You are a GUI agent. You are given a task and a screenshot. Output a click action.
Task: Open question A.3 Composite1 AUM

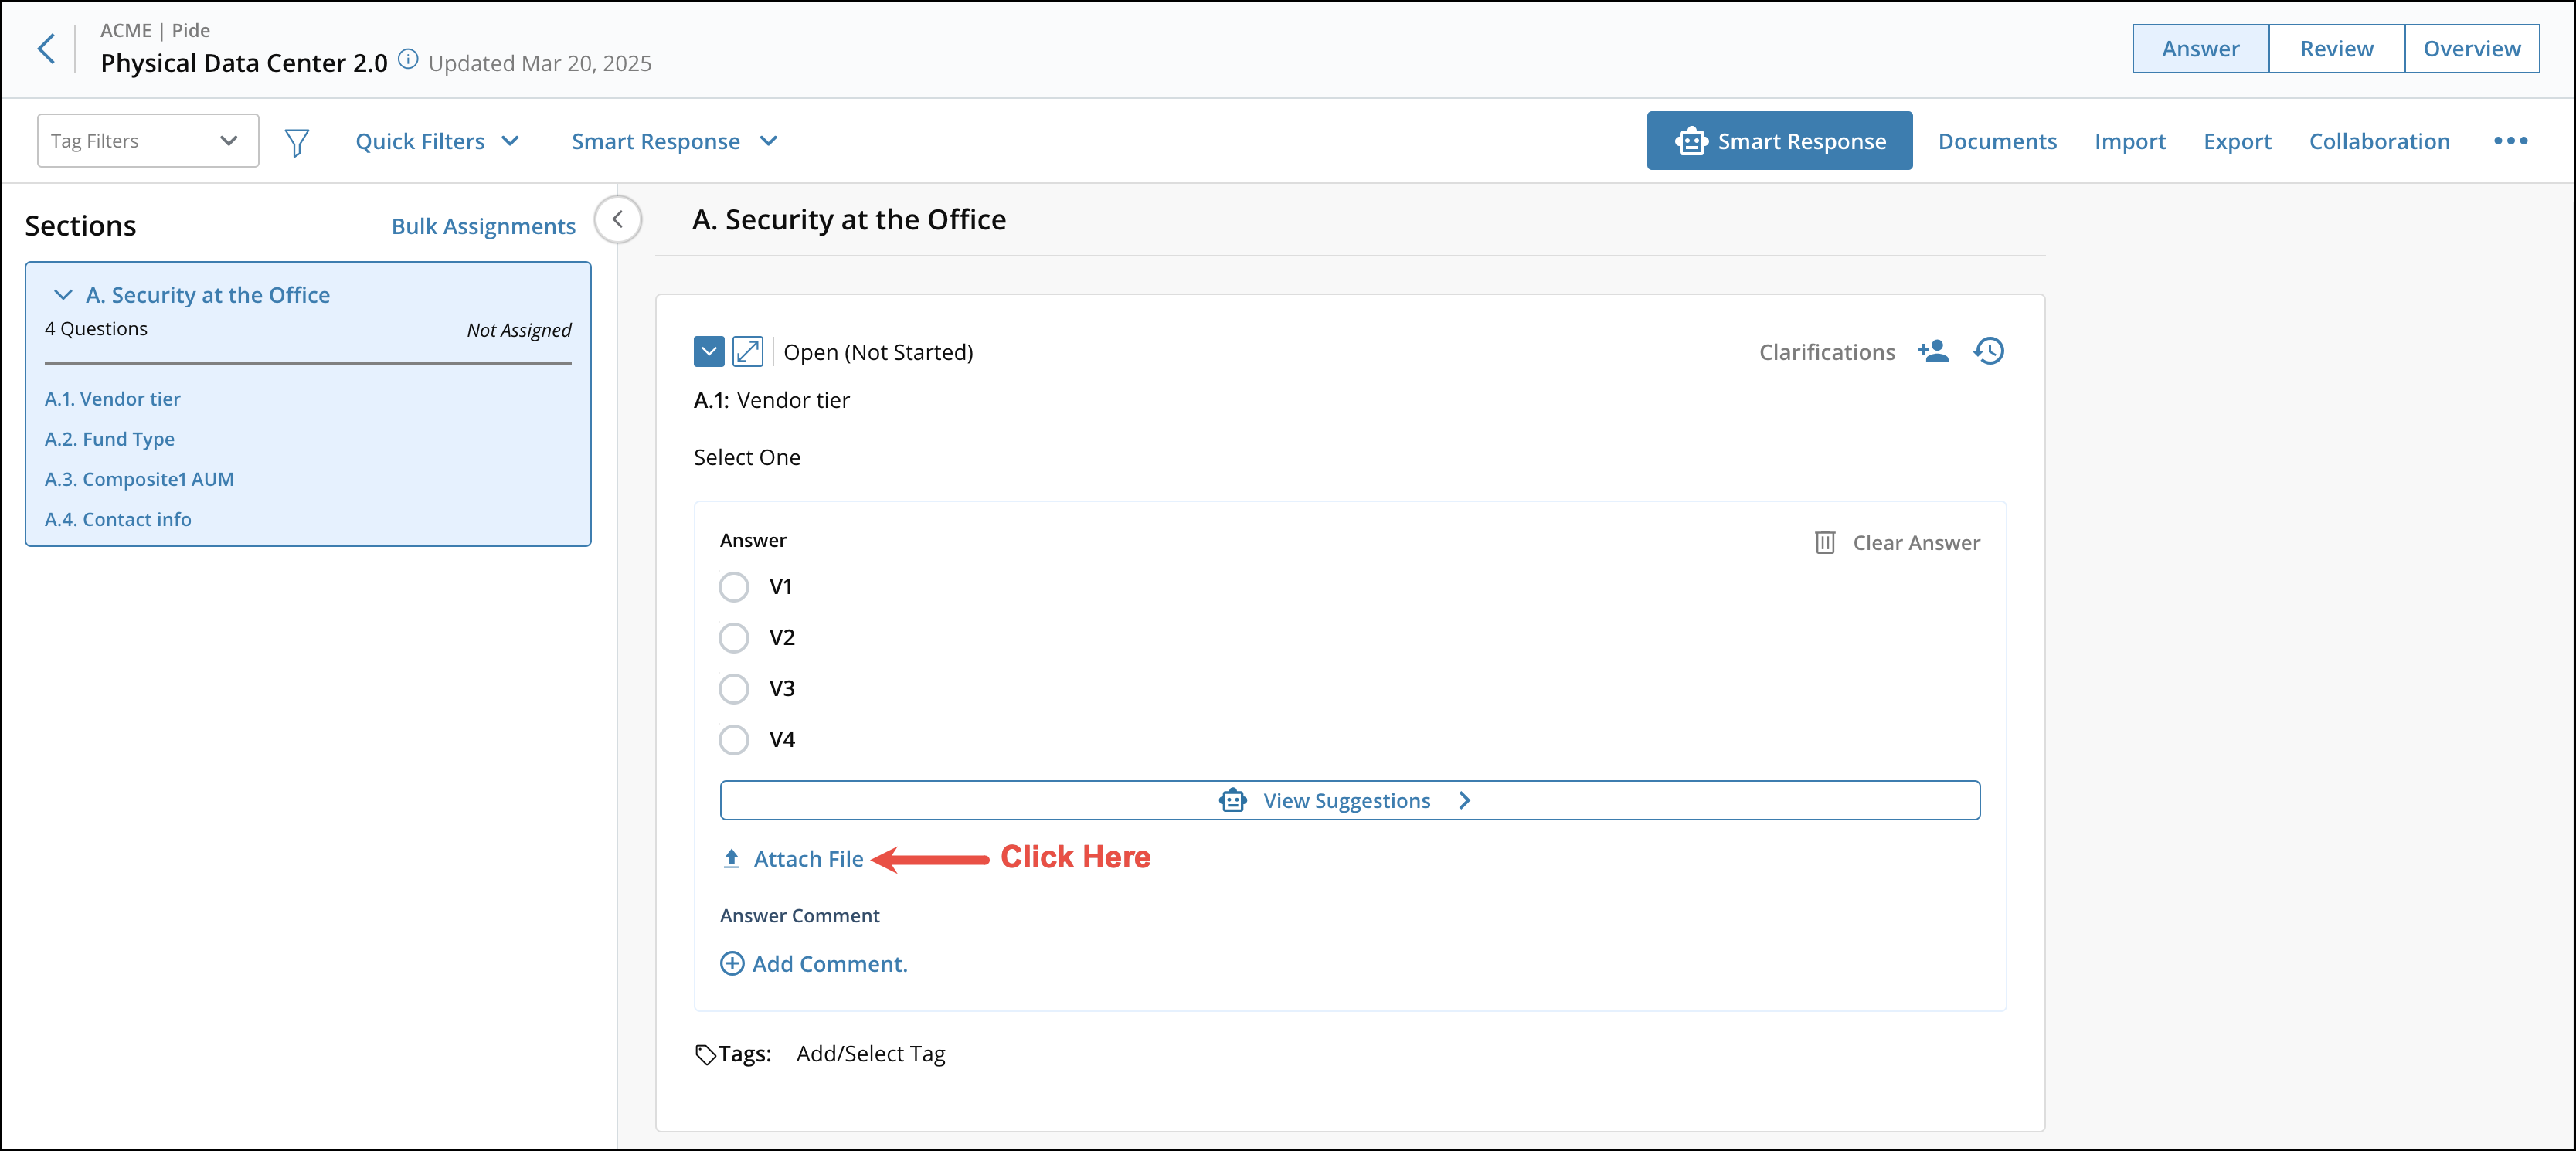point(139,478)
